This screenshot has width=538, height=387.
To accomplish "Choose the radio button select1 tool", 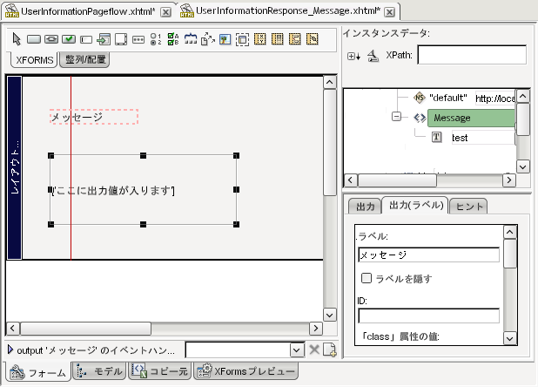I will tap(156, 39).
